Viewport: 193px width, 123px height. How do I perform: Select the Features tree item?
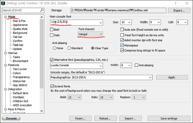(14, 65)
